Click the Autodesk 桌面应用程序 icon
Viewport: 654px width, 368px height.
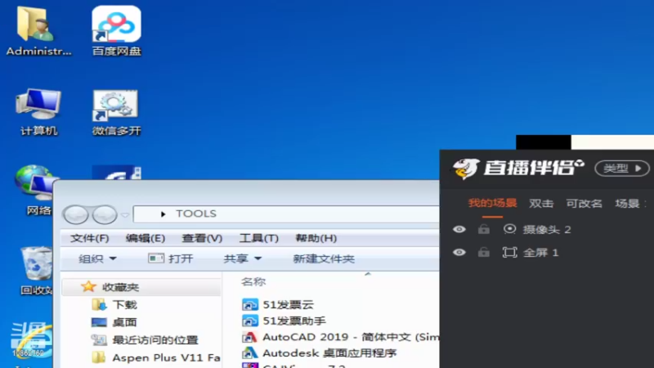(x=250, y=353)
